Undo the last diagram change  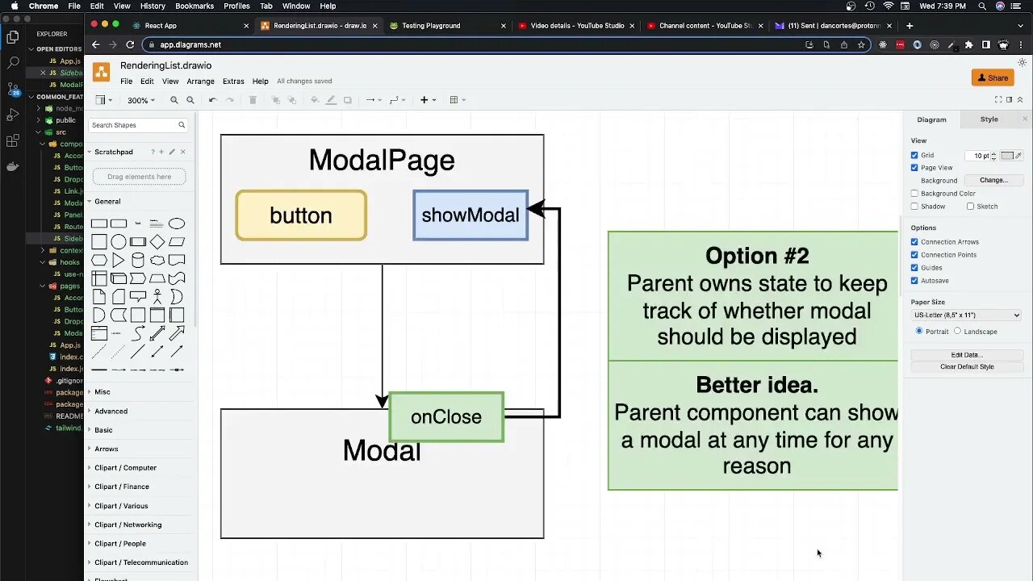212,100
